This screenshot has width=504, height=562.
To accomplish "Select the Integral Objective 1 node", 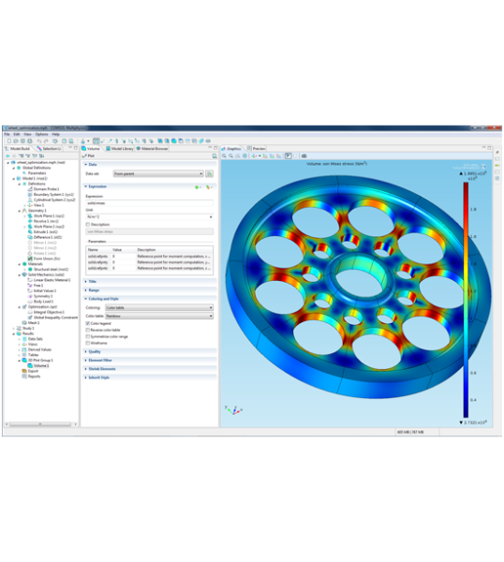I will (49, 312).
